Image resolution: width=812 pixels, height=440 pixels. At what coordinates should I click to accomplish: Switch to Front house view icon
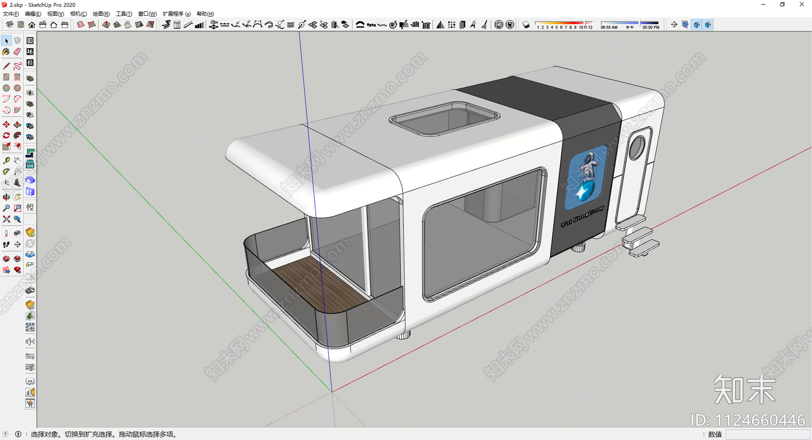[x=32, y=24]
